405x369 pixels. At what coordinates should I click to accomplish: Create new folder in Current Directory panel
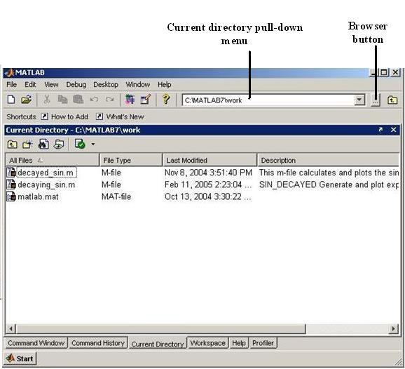point(27,145)
